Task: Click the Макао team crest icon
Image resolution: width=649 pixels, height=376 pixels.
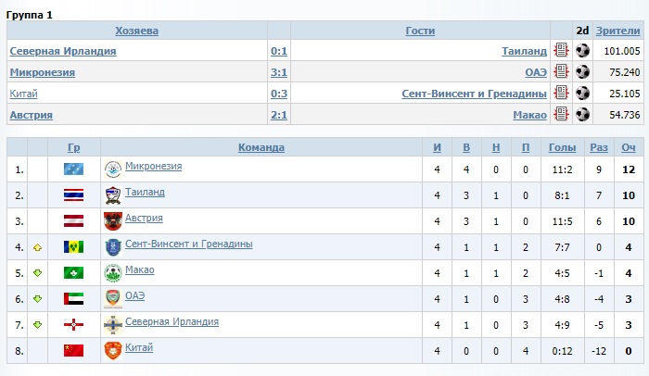Action: point(112,272)
